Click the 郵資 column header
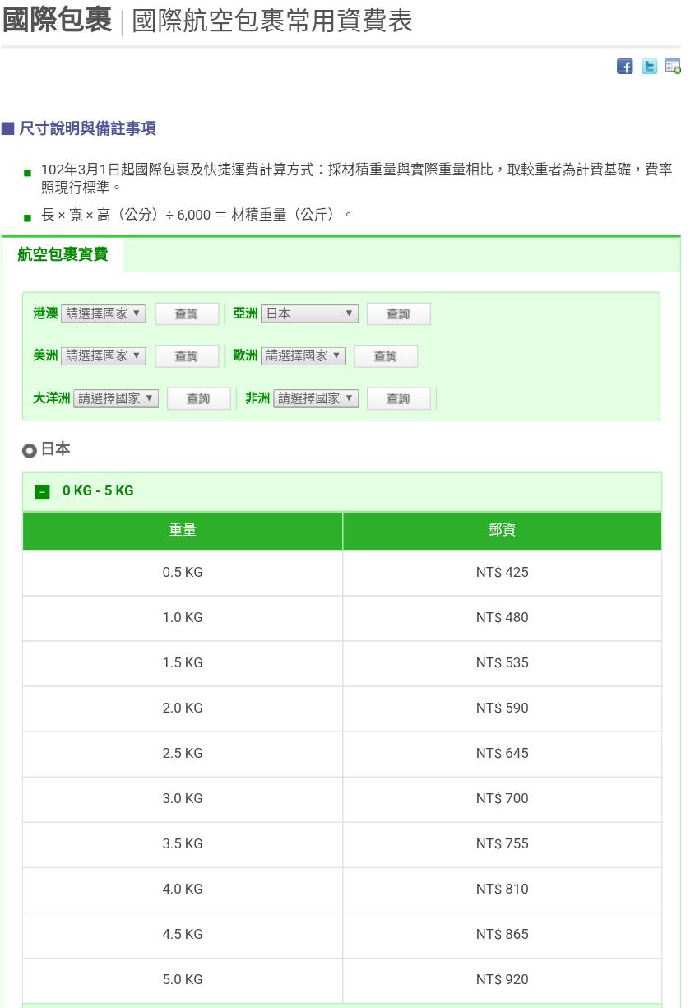This screenshot has width=695, height=1008. [502, 531]
